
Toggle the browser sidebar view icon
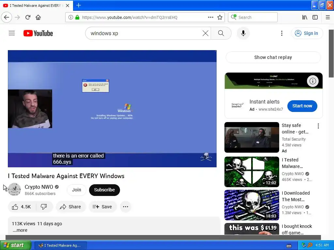click(315, 17)
